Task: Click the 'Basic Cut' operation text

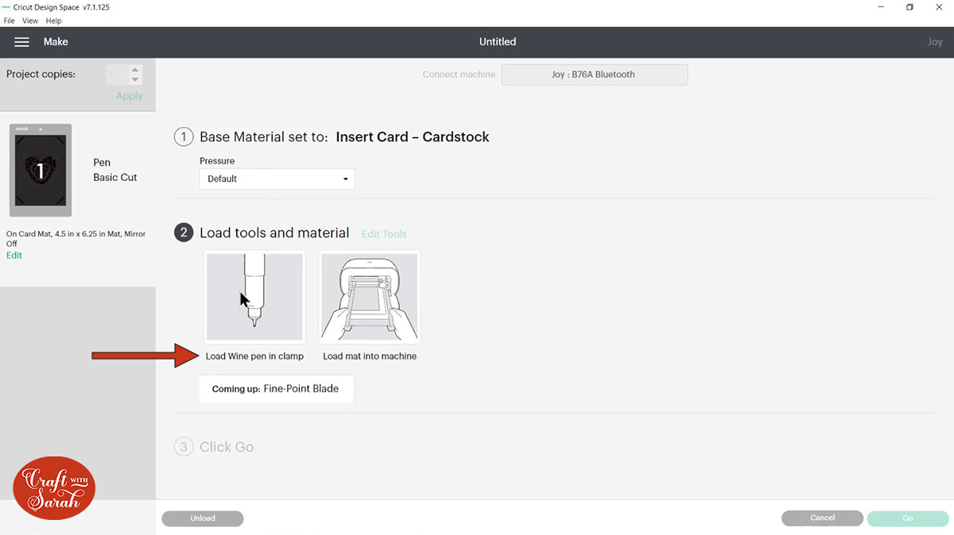Action: point(115,178)
